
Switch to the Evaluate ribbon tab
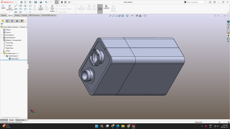[24, 15]
